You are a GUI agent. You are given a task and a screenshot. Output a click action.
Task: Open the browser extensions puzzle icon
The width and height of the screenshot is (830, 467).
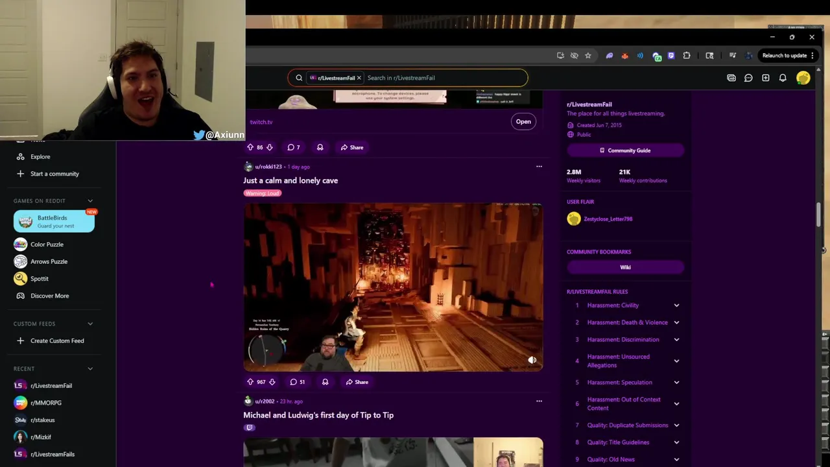[x=687, y=56]
